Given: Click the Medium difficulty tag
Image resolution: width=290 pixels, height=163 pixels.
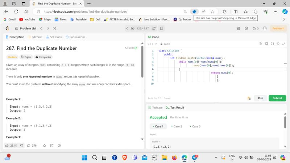Looking at the screenshot, I should pos(12,57).
